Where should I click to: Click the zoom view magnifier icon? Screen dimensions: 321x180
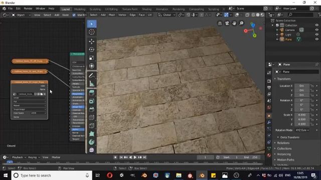click(x=242, y=23)
